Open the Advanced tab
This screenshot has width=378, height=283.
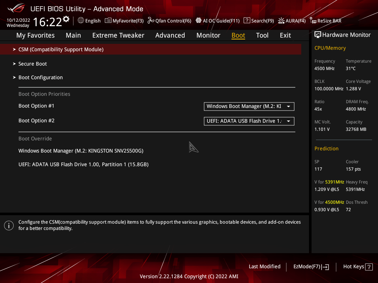(x=170, y=35)
